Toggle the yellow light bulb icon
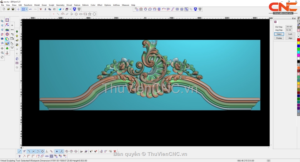Image resolution: width=300 pixels, height=162 pixels. [17, 36]
